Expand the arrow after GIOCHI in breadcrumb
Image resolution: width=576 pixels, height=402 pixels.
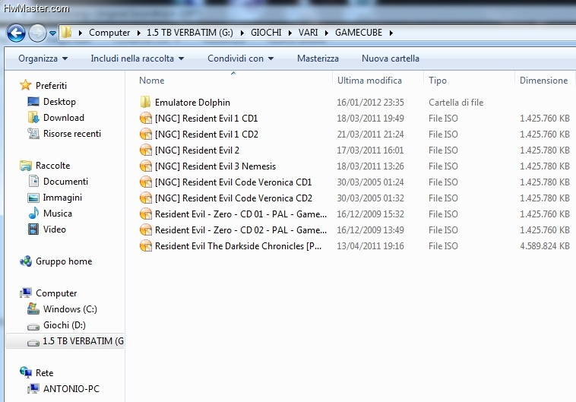coord(290,33)
